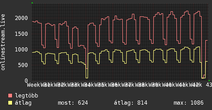The height and width of the screenshot is (110, 212).
Task: Click the green arrow atop the y-axis
Action: [32, 3]
